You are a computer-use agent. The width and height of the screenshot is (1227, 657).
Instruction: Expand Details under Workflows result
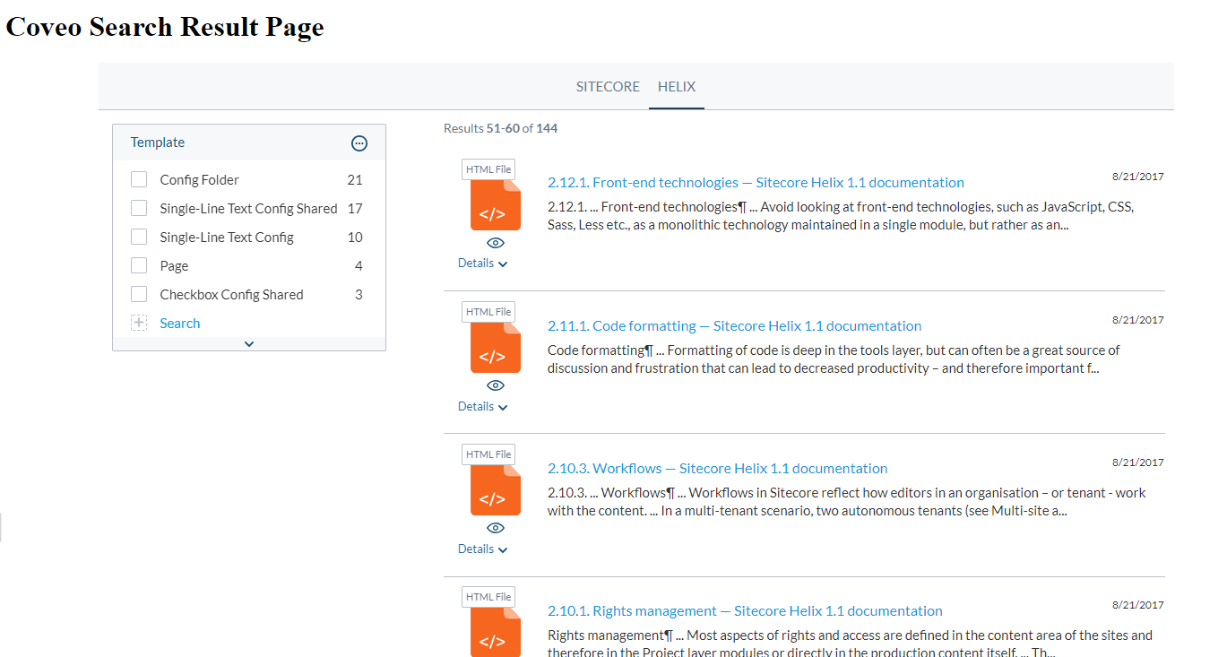coord(483,549)
